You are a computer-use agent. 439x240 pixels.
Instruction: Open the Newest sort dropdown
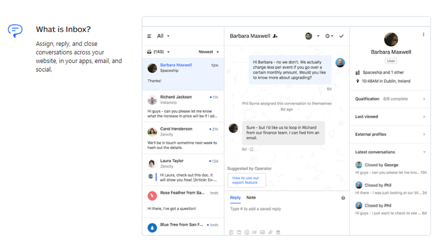209,52
